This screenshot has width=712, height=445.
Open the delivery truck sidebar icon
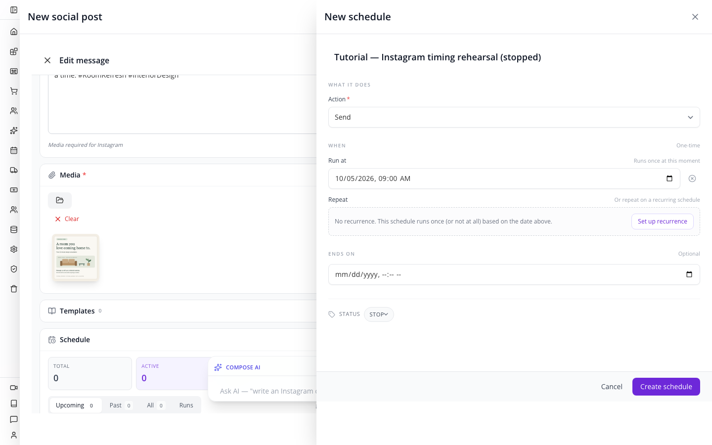click(x=14, y=170)
